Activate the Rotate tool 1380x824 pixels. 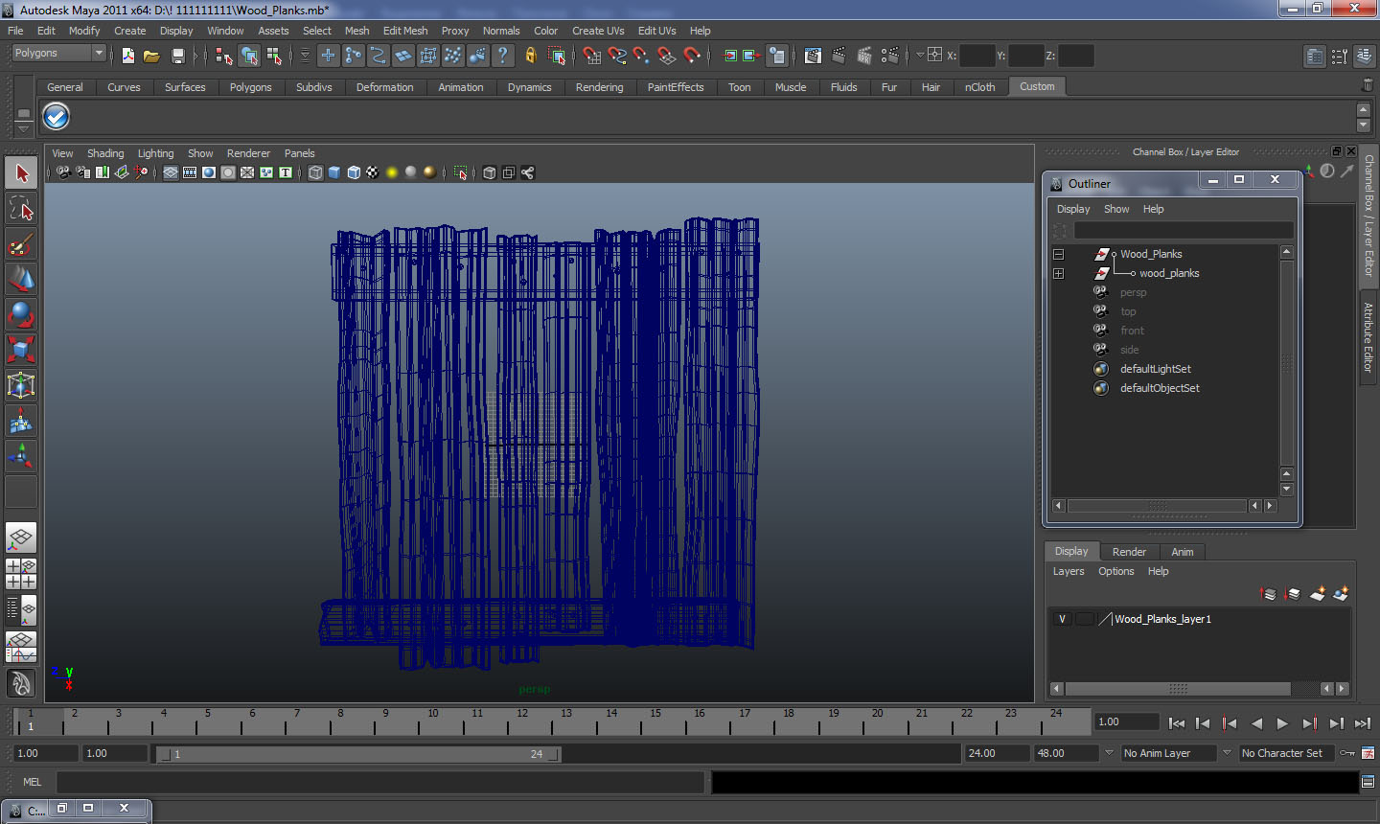[x=21, y=314]
